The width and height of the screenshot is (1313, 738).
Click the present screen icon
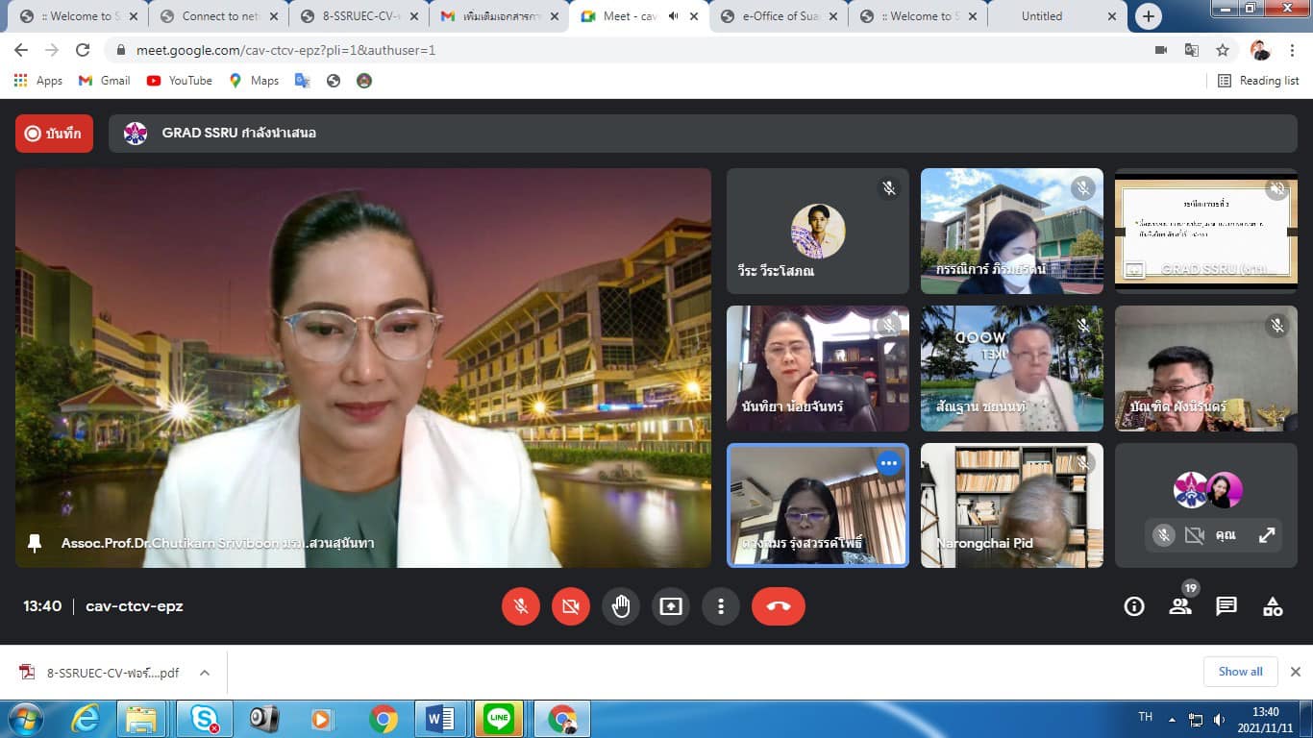click(x=670, y=606)
